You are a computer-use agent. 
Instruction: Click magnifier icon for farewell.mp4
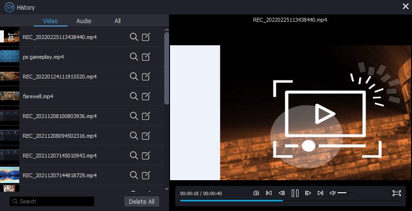coord(134,96)
